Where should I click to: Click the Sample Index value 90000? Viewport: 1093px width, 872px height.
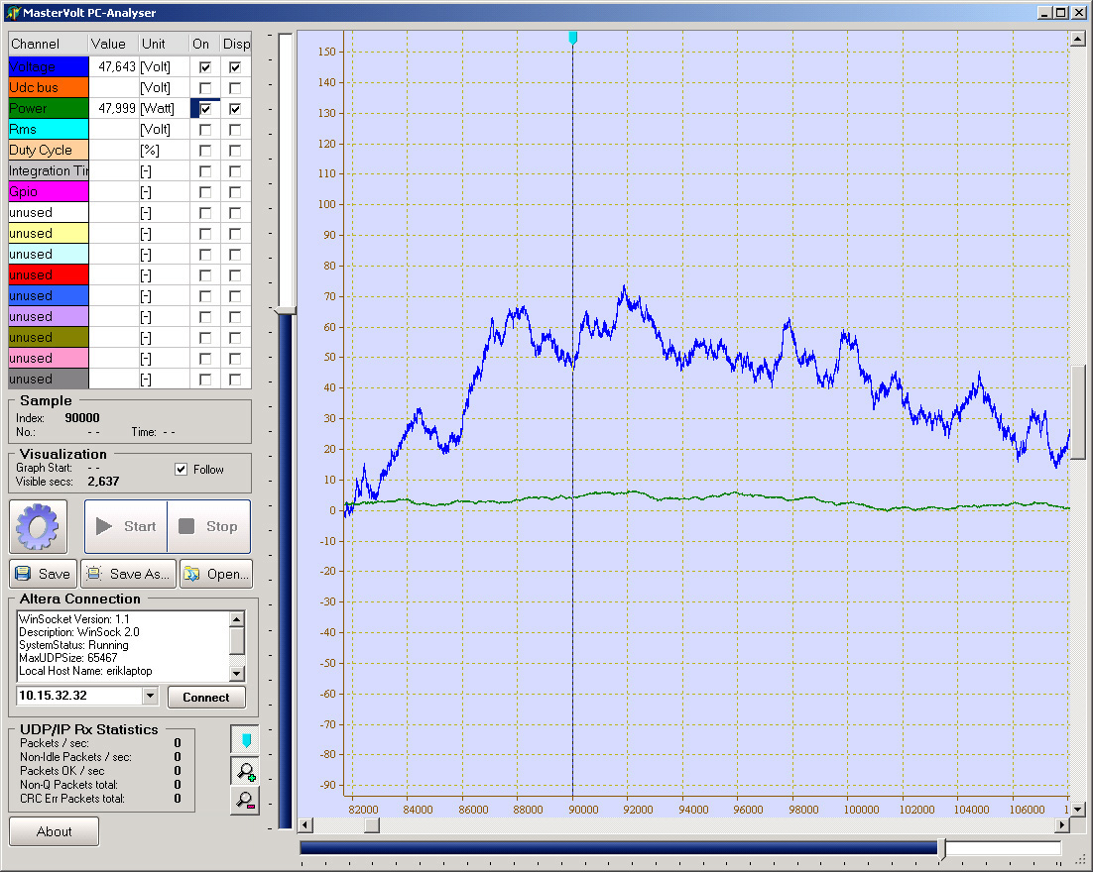click(x=82, y=418)
